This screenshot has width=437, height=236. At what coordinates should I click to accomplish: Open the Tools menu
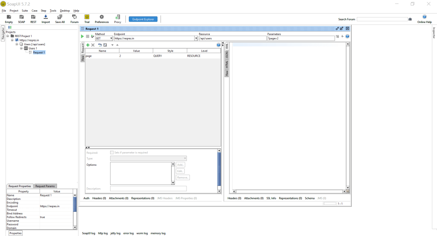tap(53, 10)
